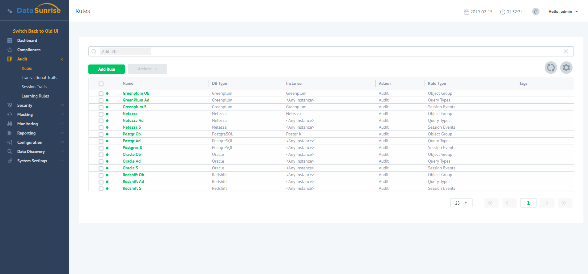Check the Oracle S rule checkbox

click(101, 168)
